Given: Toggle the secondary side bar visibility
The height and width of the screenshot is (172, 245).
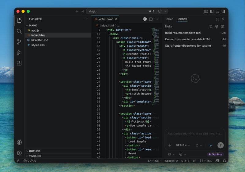Looking at the screenshot, I should tap(223, 11).
